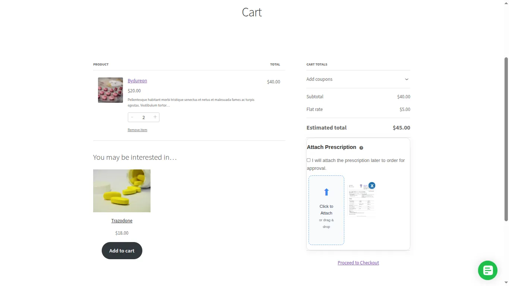The height and width of the screenshot is (286, 509).
Task: Add Trazodone to cart
Action: click(x=122, y=251)
